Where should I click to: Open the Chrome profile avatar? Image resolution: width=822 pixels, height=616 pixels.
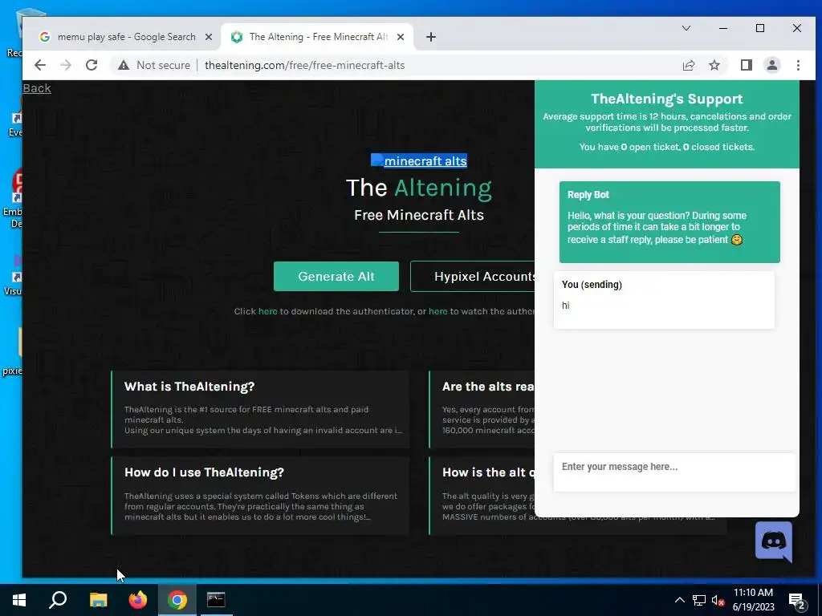771,65
